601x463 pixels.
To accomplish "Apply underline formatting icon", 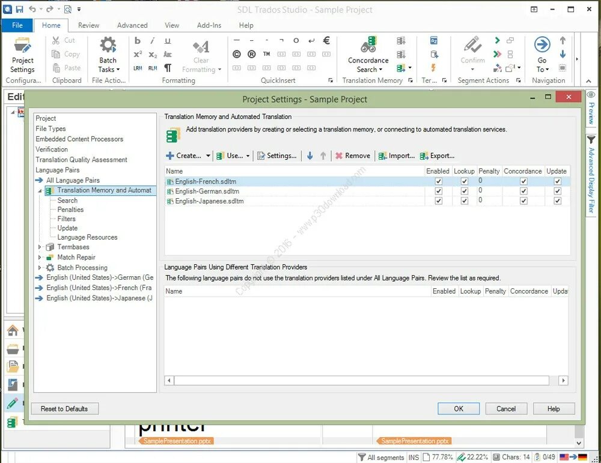I will 168,41.
